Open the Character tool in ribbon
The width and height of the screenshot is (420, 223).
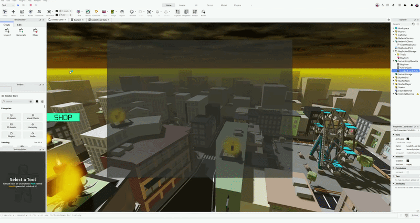pyautogui.click(x=97, y=13)
